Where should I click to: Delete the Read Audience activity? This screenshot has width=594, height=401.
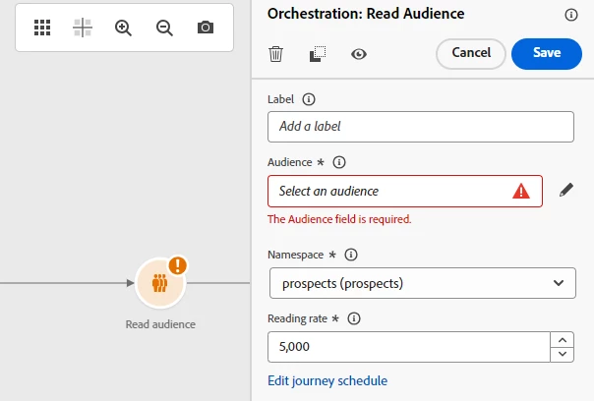[276, 54]
